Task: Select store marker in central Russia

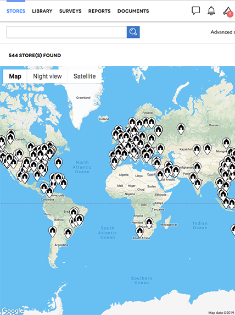Action: (181, 129)
